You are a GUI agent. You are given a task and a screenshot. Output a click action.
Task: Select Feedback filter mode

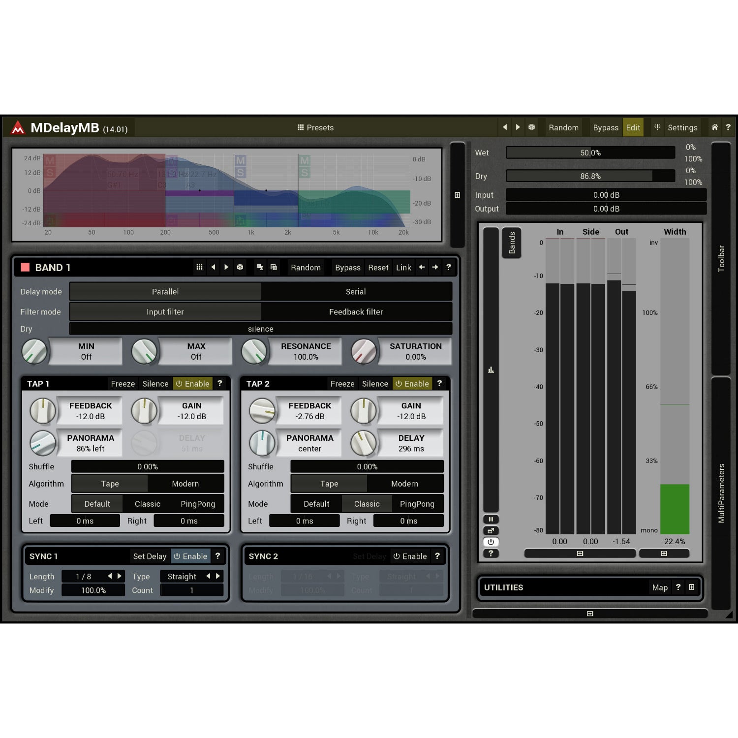tap(356, 312)
